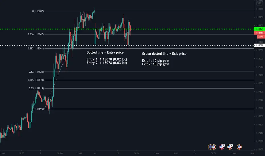Viewport: 265px width, 156px height.
Task: Open the US flag event overlapping EU flag
Action: 214,147
